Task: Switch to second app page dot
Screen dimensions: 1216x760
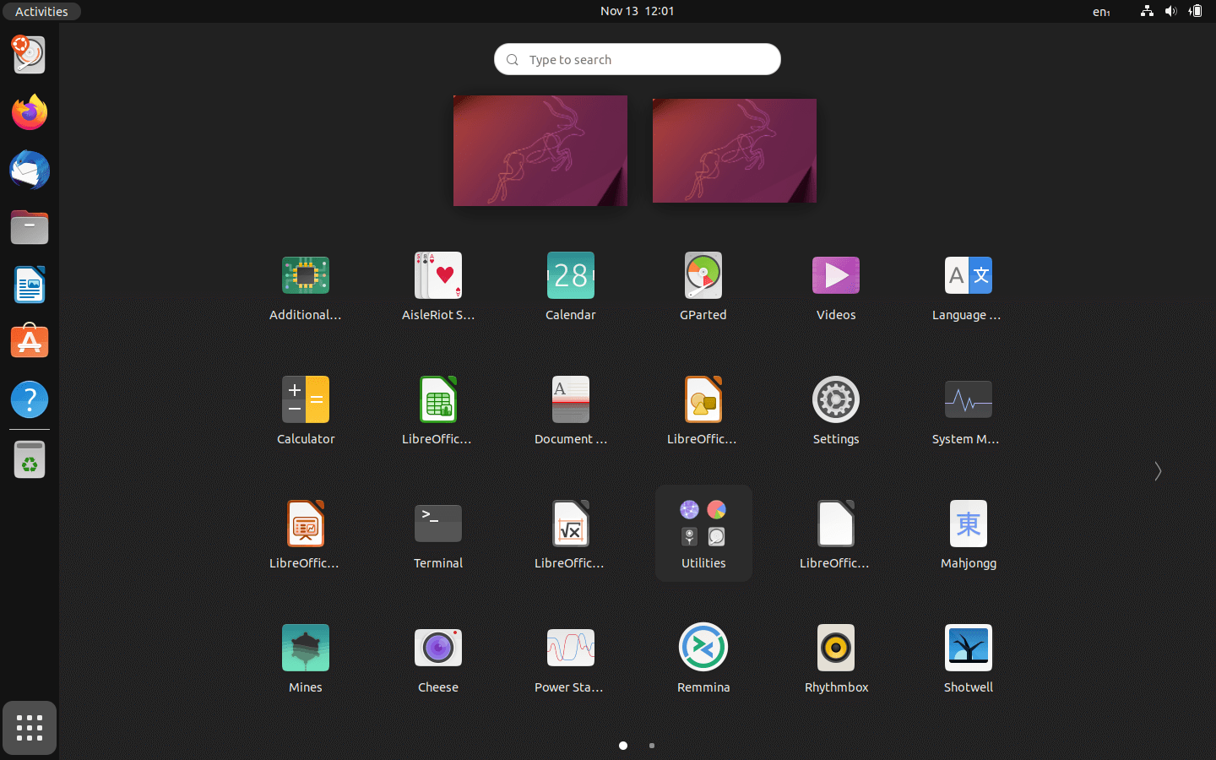Action: [x=652, y=746]
